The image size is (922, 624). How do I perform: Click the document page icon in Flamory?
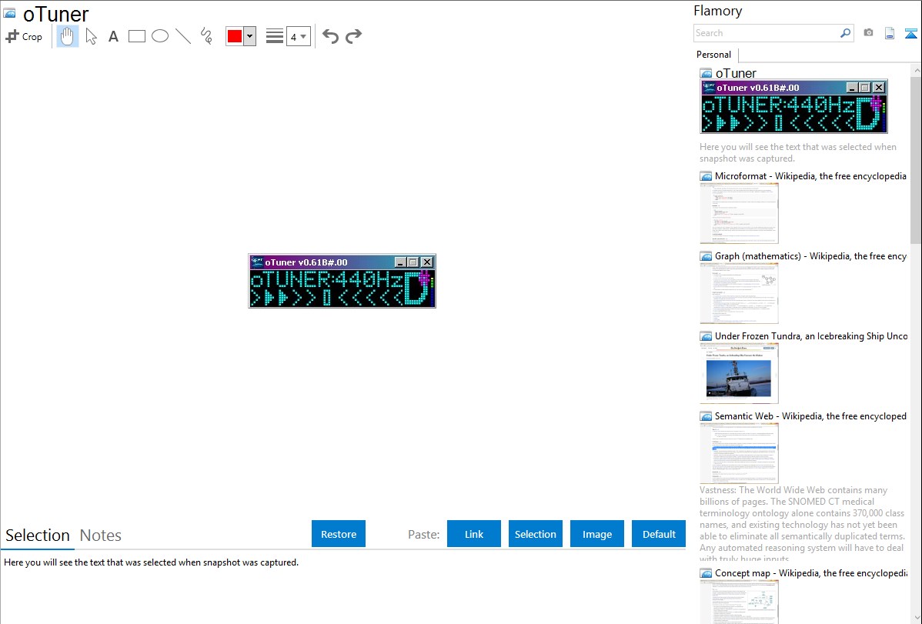(890, 33)
